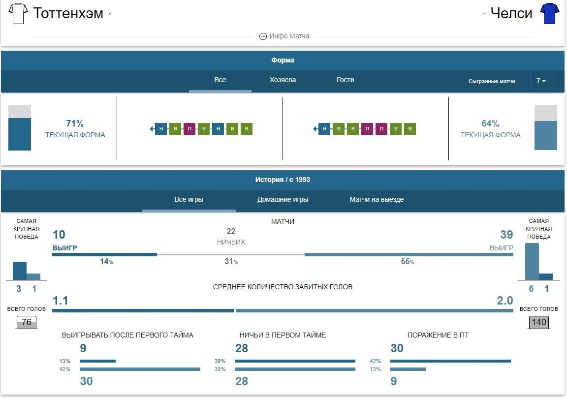Image resolution: width=567 pixels, height=398 pixels.
Task: Click the 22 НИЧЬИХ draws value
Action: [x=231, y=237]
